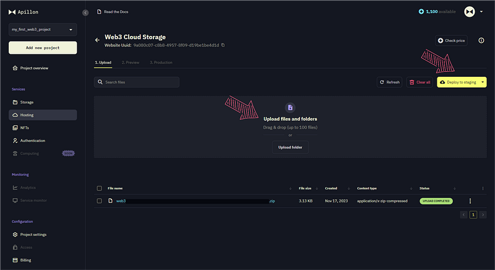Select page 1 in pagination
495x270 pixels.
pos(473,215)
